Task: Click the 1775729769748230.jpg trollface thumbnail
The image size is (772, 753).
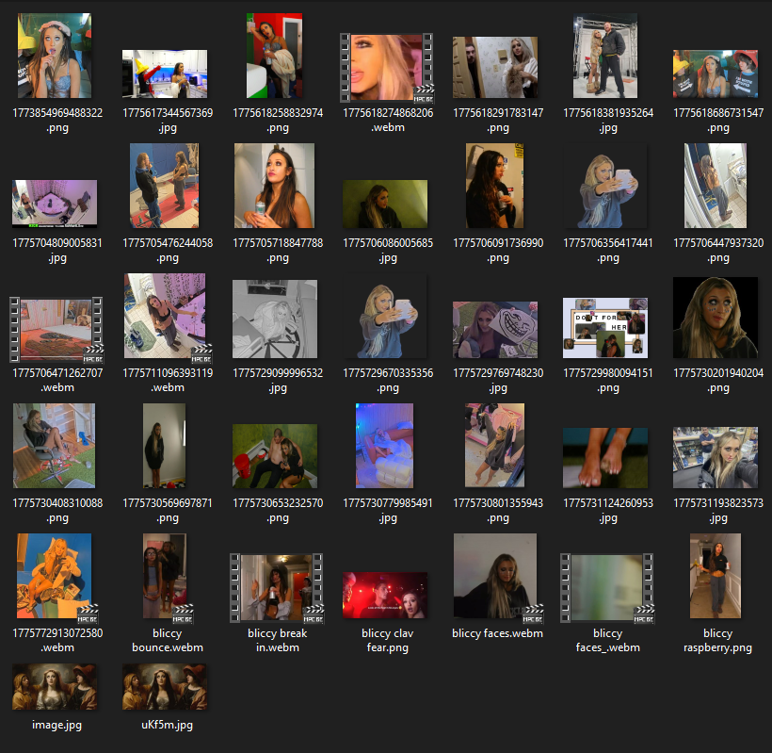Action: pyautogui.click(x=495, y=330)
